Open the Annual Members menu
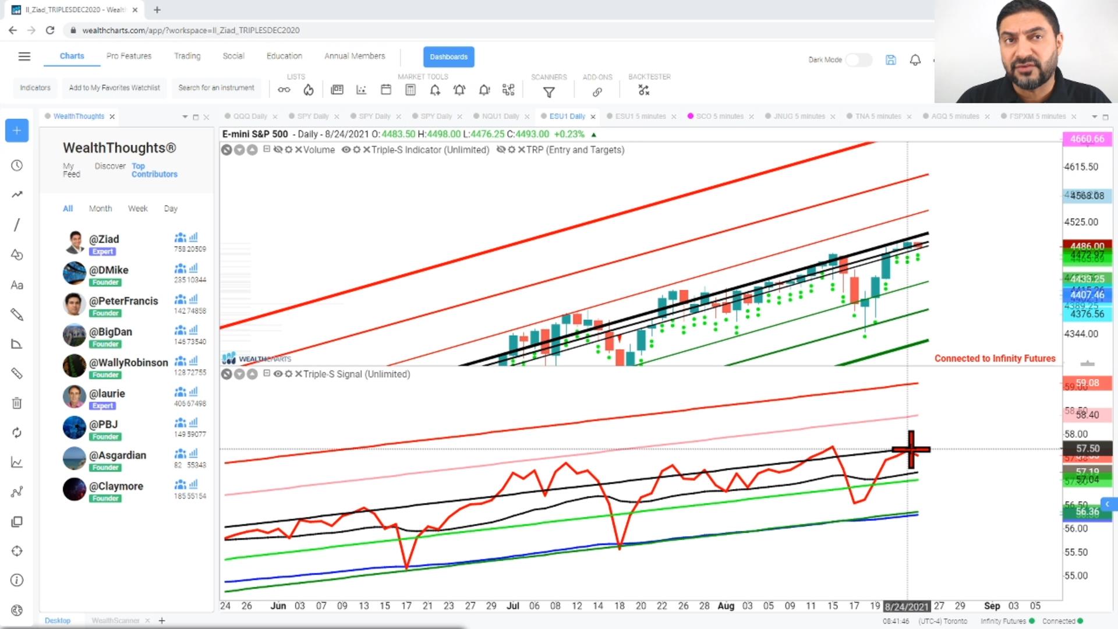1118x629 pixels. coord(355,56)
